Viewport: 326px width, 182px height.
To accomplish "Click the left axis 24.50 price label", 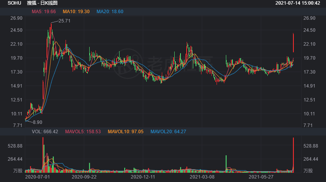I will (16, 30).
